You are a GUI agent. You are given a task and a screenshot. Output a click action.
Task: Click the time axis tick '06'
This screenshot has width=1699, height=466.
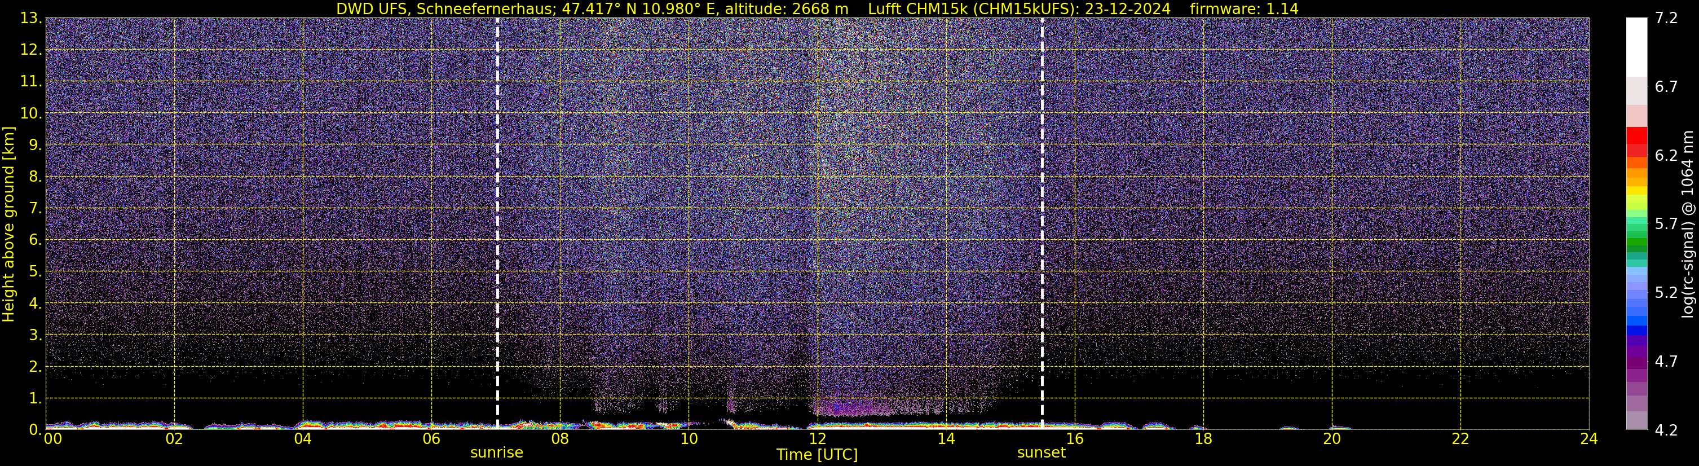click(x=431, y=439)
